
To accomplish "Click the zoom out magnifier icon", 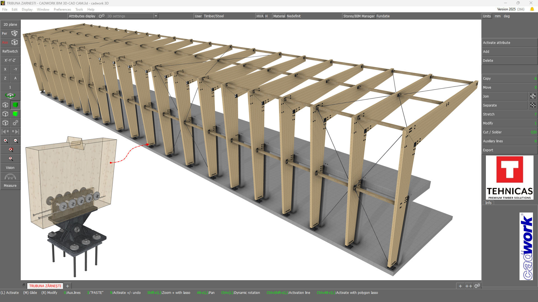I will [16, 141].
